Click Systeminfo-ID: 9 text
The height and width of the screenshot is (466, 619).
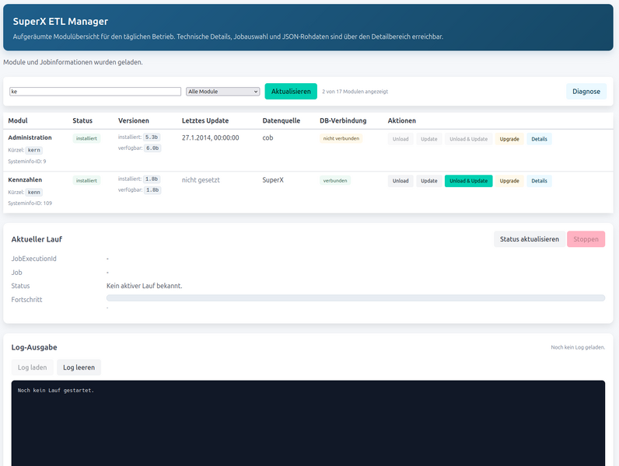pyautogui.click(x=27, y=162)
